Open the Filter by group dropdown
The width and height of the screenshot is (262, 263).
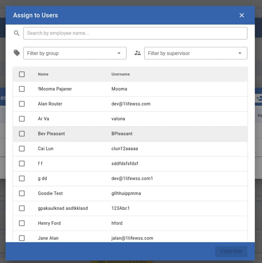click(70, 53)
